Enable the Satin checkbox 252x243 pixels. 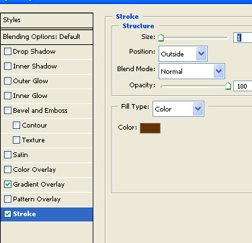tap(7, 155)
